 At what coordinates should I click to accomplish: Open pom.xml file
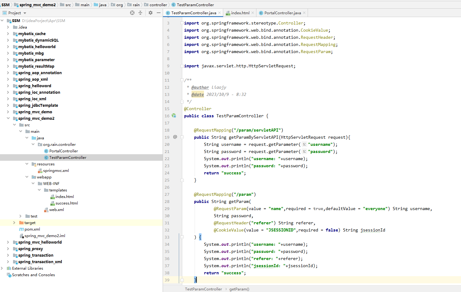(x=32, y=229)
